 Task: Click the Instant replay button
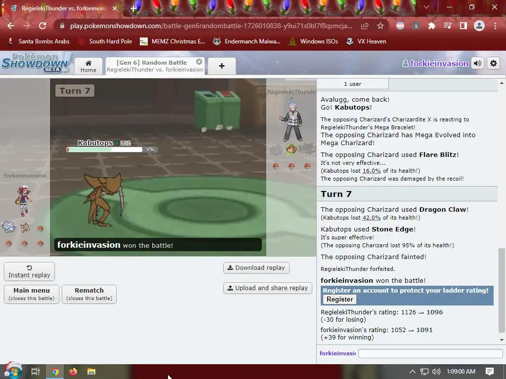[29, 271]
